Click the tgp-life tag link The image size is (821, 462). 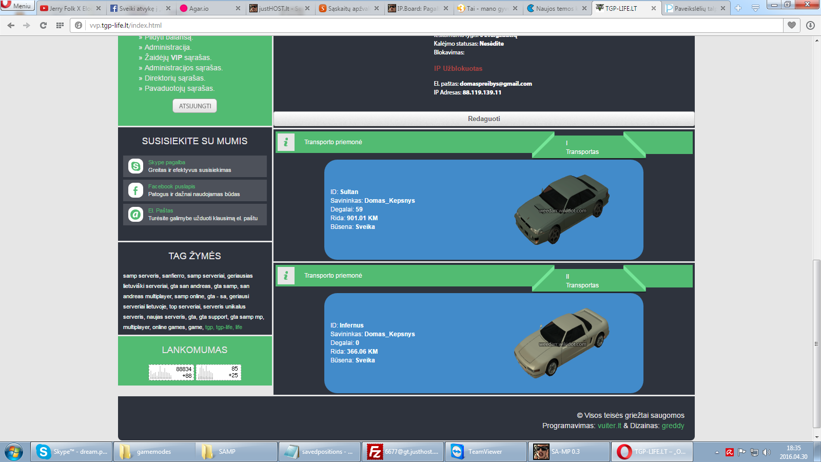(224, 327)
